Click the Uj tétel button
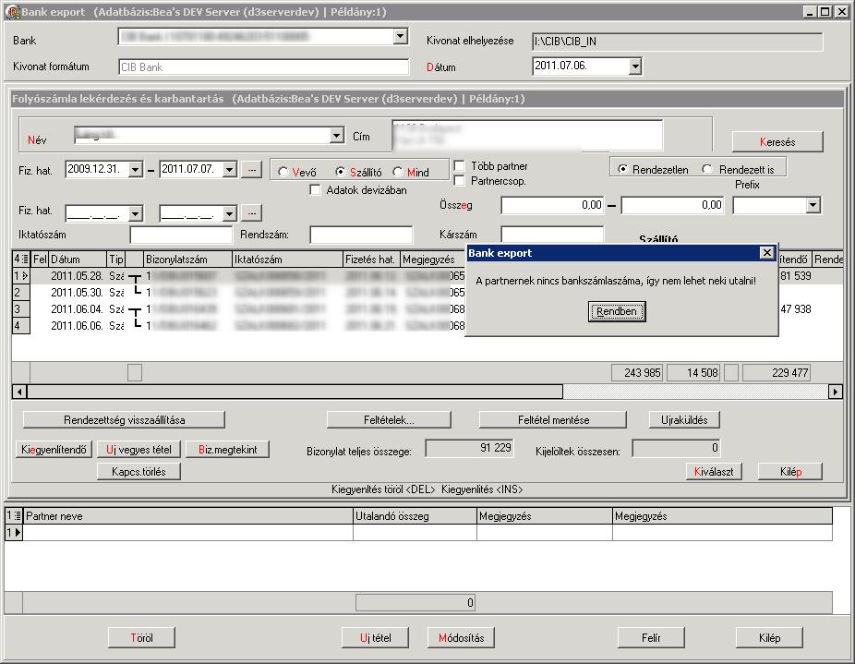 click(x=375, y=637)
